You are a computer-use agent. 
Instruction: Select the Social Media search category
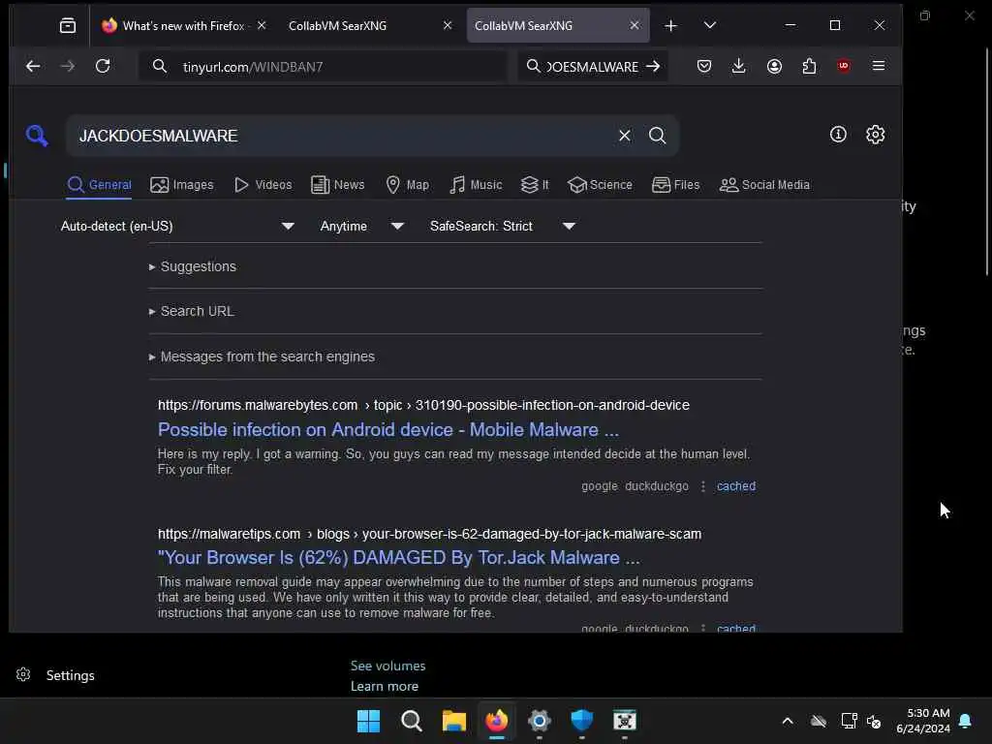tap(764, 185)
